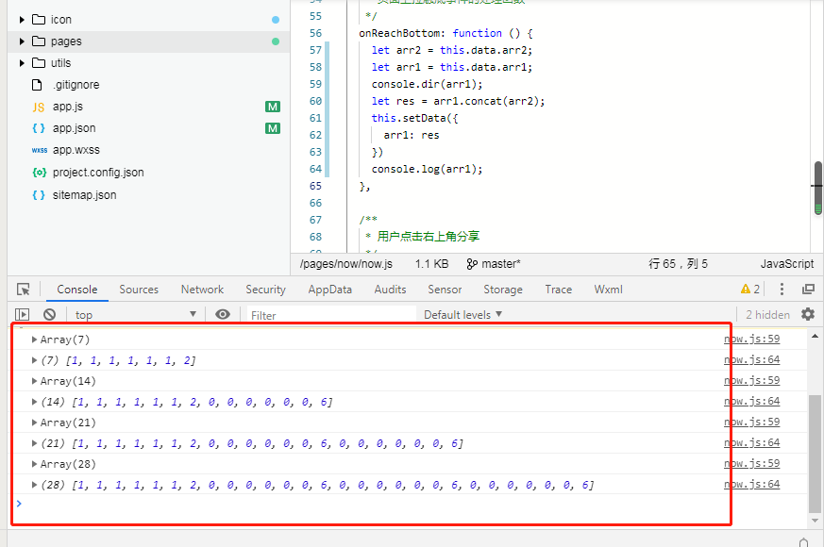Open console settings gear icon
Image resolution: width=824 pixels, height=547 pixels.
coord(808,314)
